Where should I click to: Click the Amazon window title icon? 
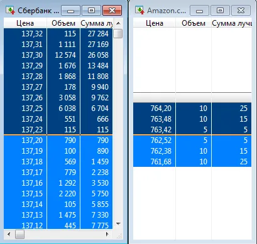[139, 10]
